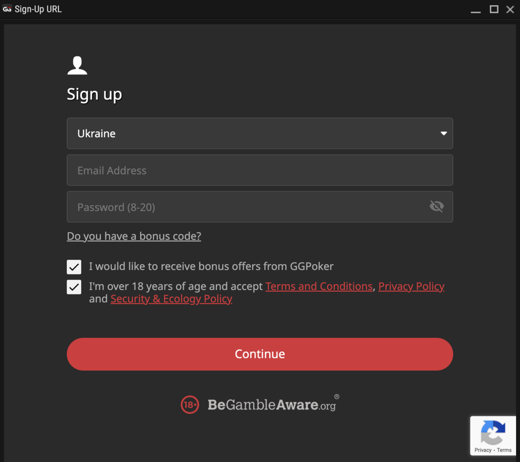Click the reCAPTCHA Privacy link

483,450
